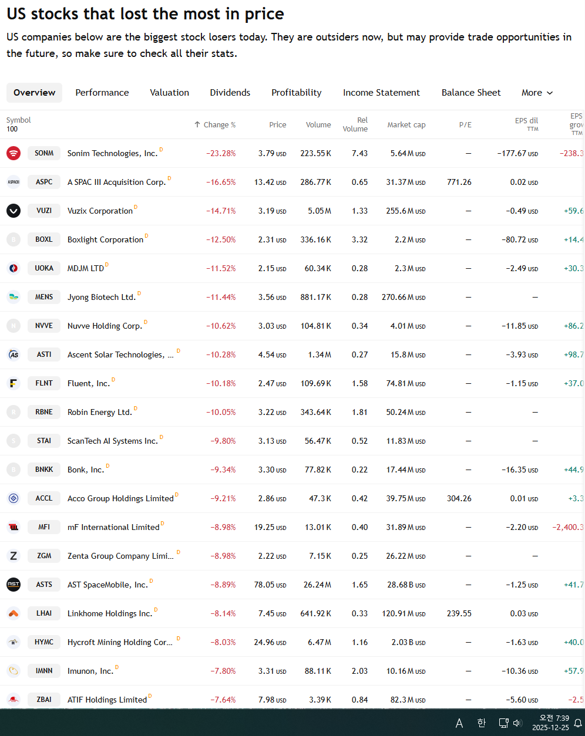Select the Income Statement tab

[382, 93]
